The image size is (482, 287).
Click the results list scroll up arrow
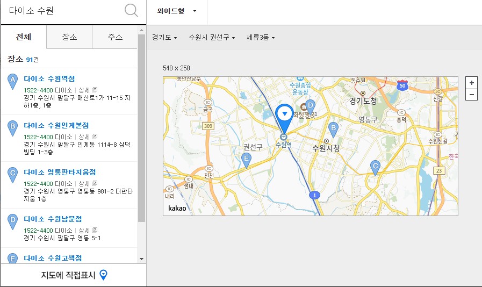pos(141,30)
